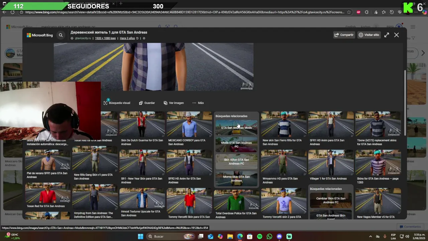428x241 pixels.
Task: Open the Comentarios feedback button
Action: coord(410,227)
